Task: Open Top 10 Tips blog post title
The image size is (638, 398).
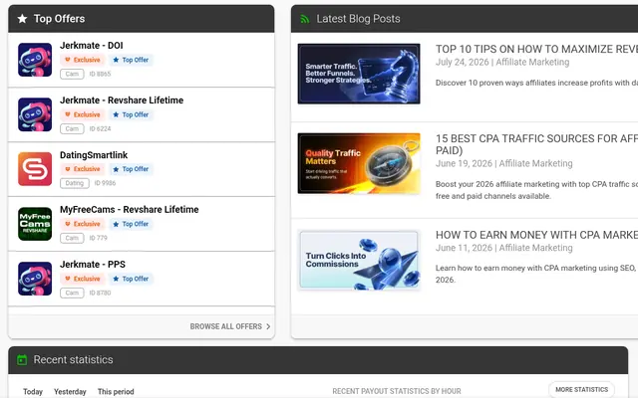Action: [x=536, y=49]
